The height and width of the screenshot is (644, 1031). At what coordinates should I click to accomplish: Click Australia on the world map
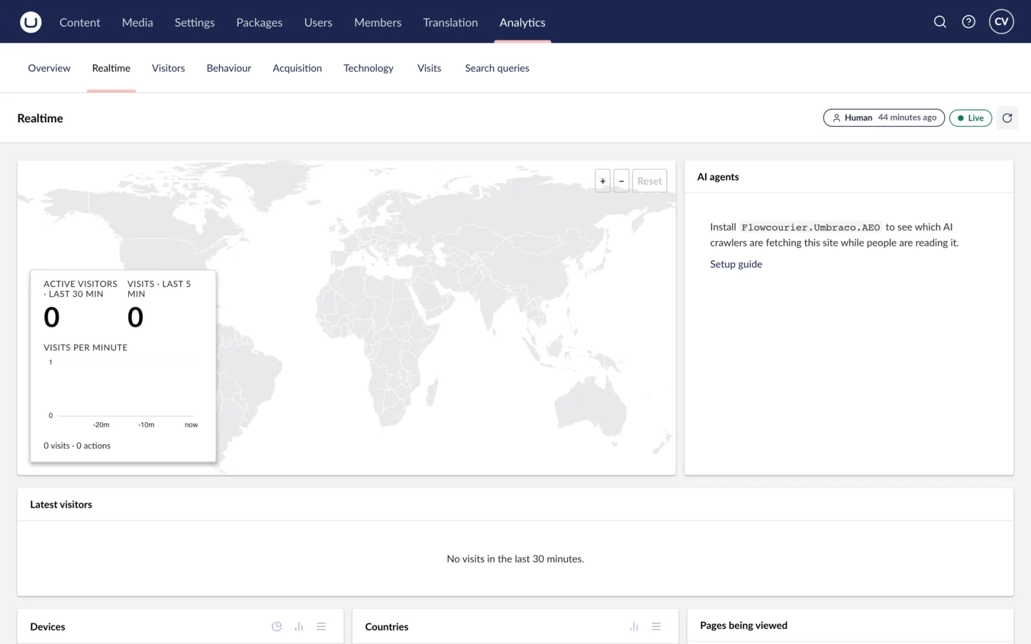coord(590,406)
